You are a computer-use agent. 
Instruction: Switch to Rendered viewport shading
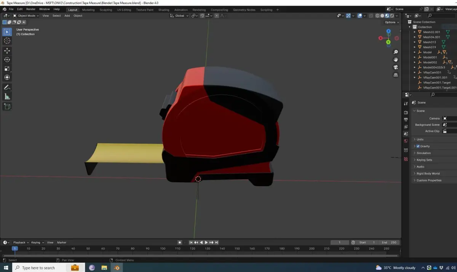click(x=391, y=16)
